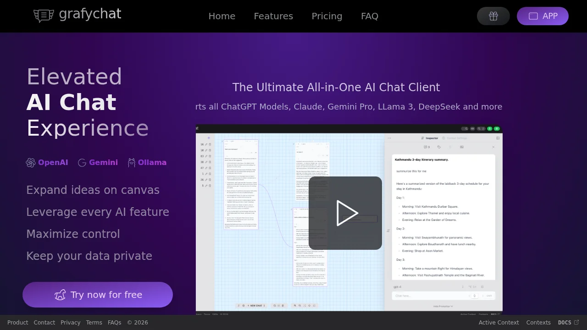Open the gift icon in the header

pyautogui.click(x=493, y=16)
